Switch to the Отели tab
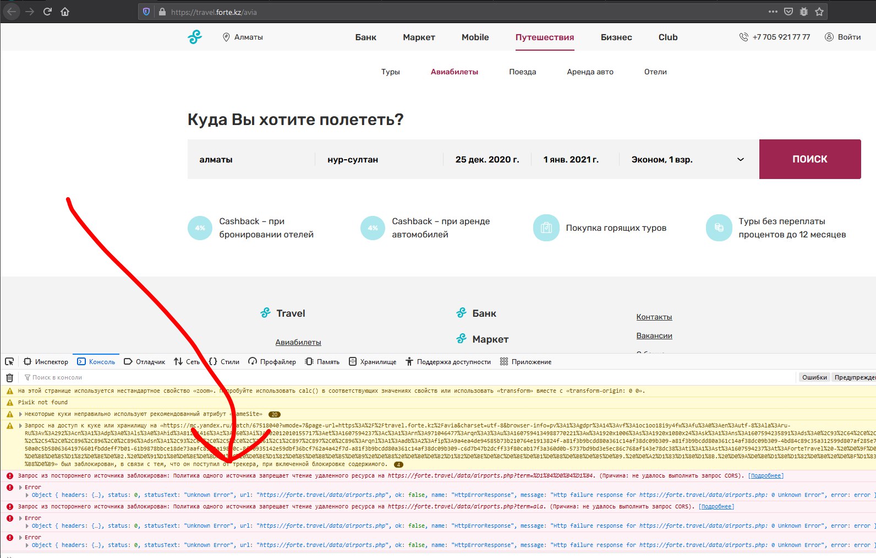 [655, 72]
